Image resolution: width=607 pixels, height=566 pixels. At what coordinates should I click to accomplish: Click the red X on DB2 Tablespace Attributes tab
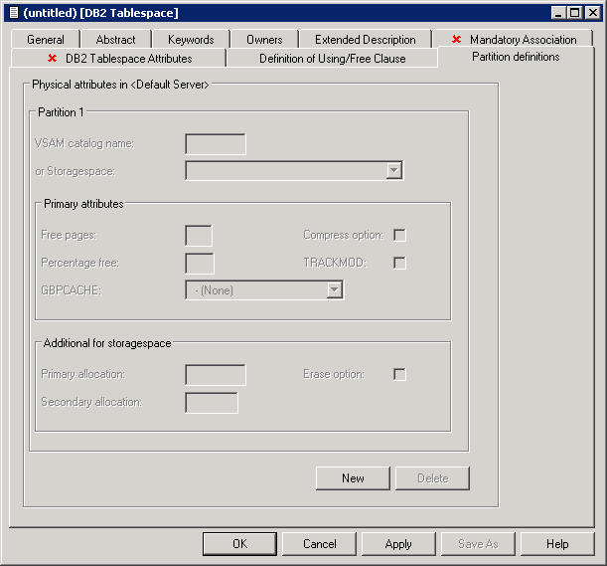(x=53, y=59)
